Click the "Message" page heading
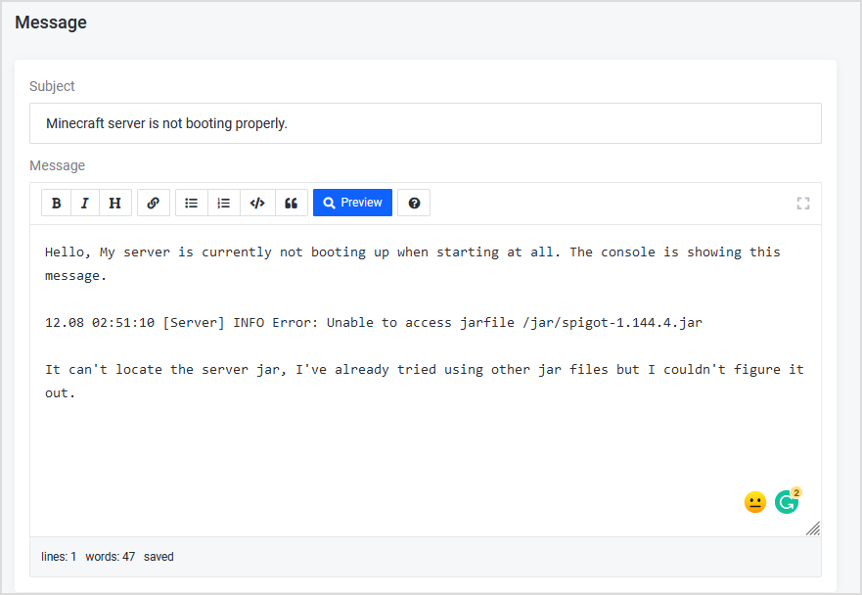Image resolution: width=862 pixels, height=595 pixels. tap(51, 23)
